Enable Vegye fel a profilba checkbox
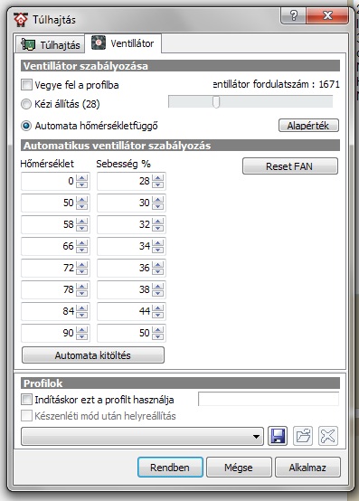The height and width of the screenshot is (501, 359). tap(26, 85)
